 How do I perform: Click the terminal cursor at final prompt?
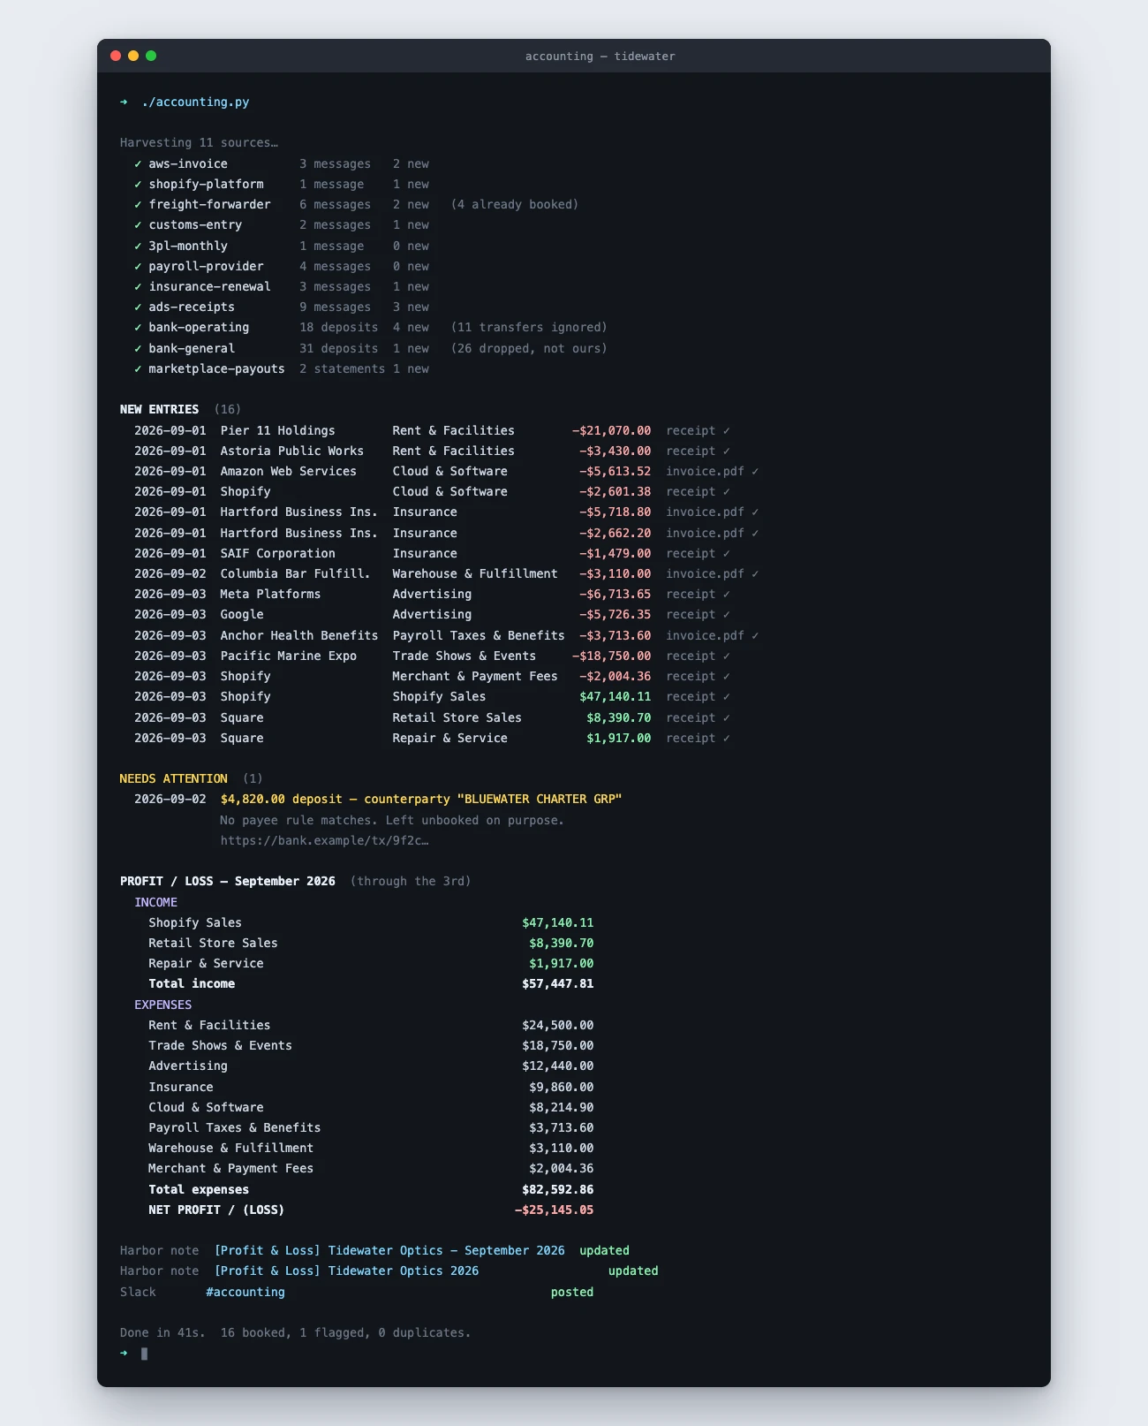click(x=145, y=1353)
